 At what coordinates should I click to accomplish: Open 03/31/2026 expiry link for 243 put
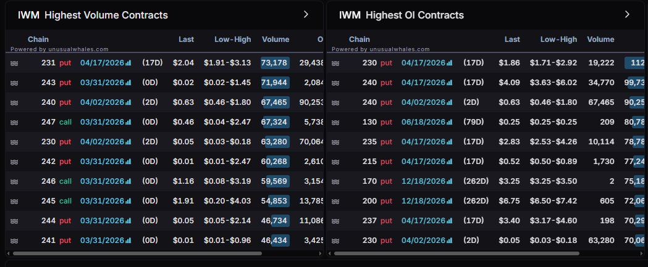(103, 83)
